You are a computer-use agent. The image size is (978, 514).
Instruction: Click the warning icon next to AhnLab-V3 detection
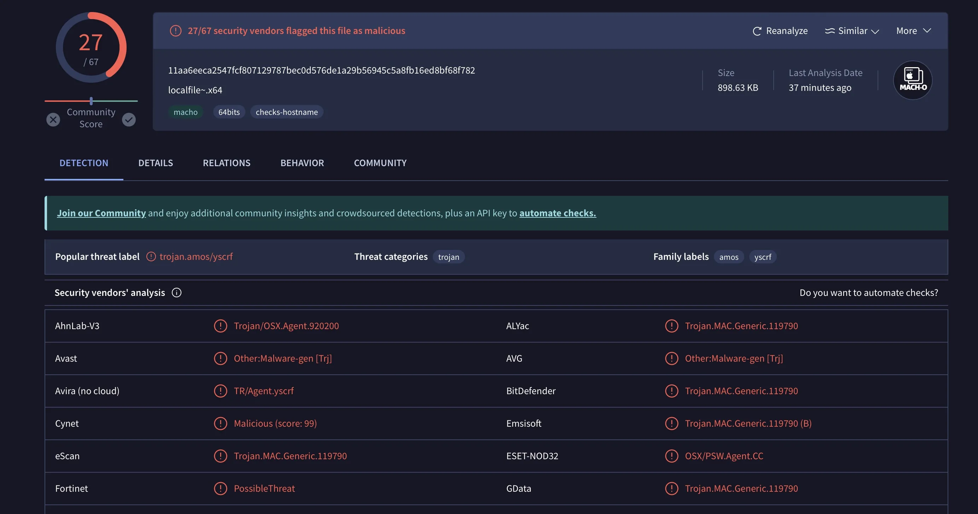221,326
